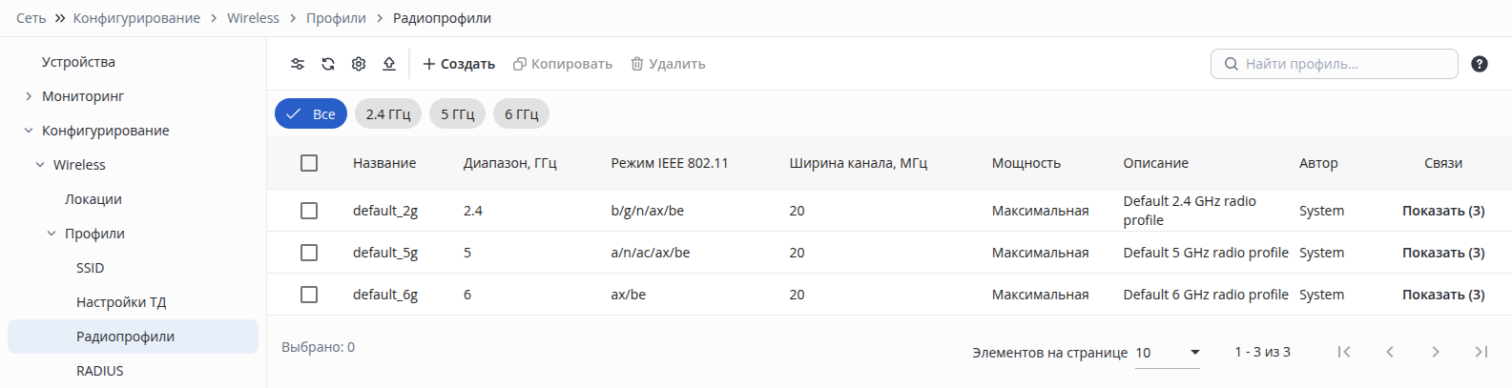Click the Создать button

(459, 64)
